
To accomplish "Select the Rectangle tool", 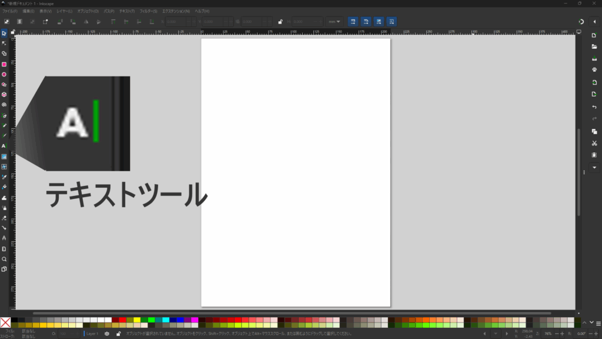I will click(x=4, y=64).
